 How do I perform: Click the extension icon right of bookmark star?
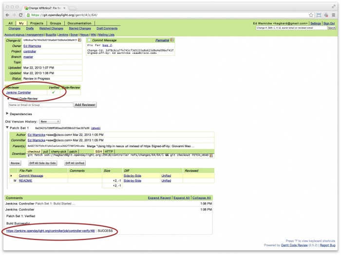(x=319, y=15)
